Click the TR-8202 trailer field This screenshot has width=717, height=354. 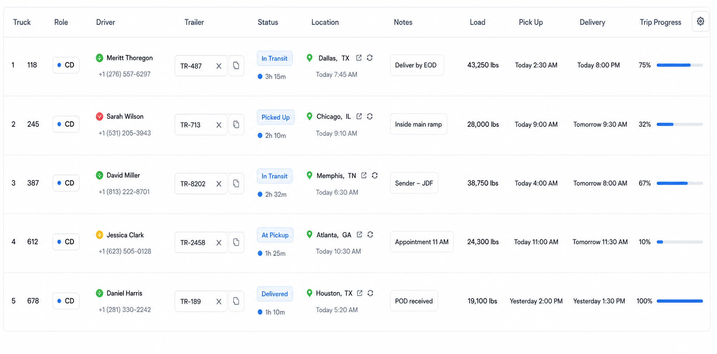click(x=201, y=183)
